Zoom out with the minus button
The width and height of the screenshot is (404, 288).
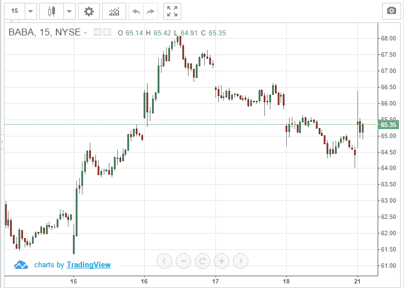[183, 260]
